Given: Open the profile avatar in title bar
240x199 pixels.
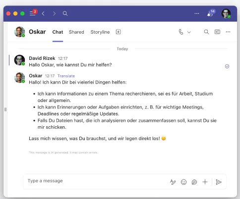Looking at the screenshot, I should (x=226, y=13).
